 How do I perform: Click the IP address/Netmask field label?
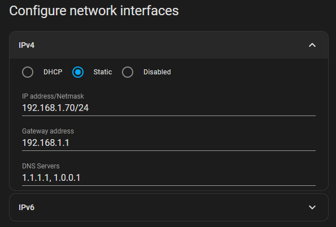53,96
